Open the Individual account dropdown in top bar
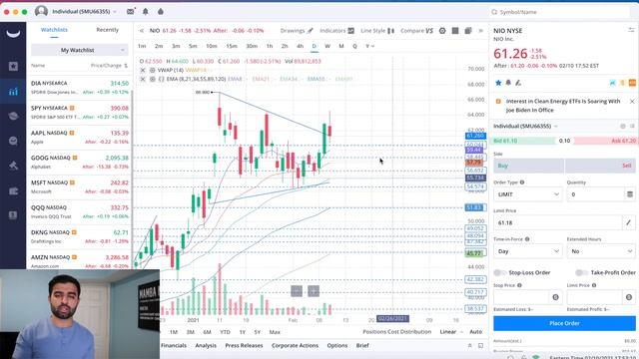This screenshot has width=639, height=359. 84,12
